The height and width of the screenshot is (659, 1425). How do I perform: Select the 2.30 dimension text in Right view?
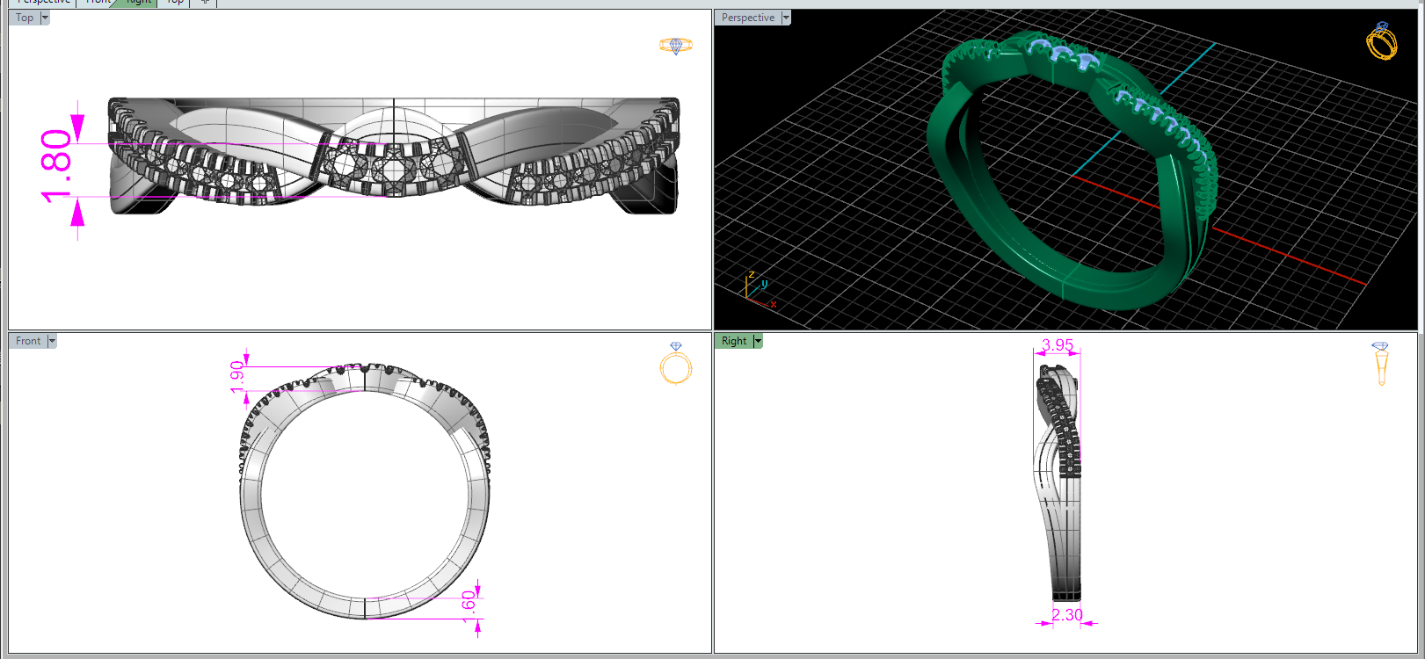click(1067, 615)
